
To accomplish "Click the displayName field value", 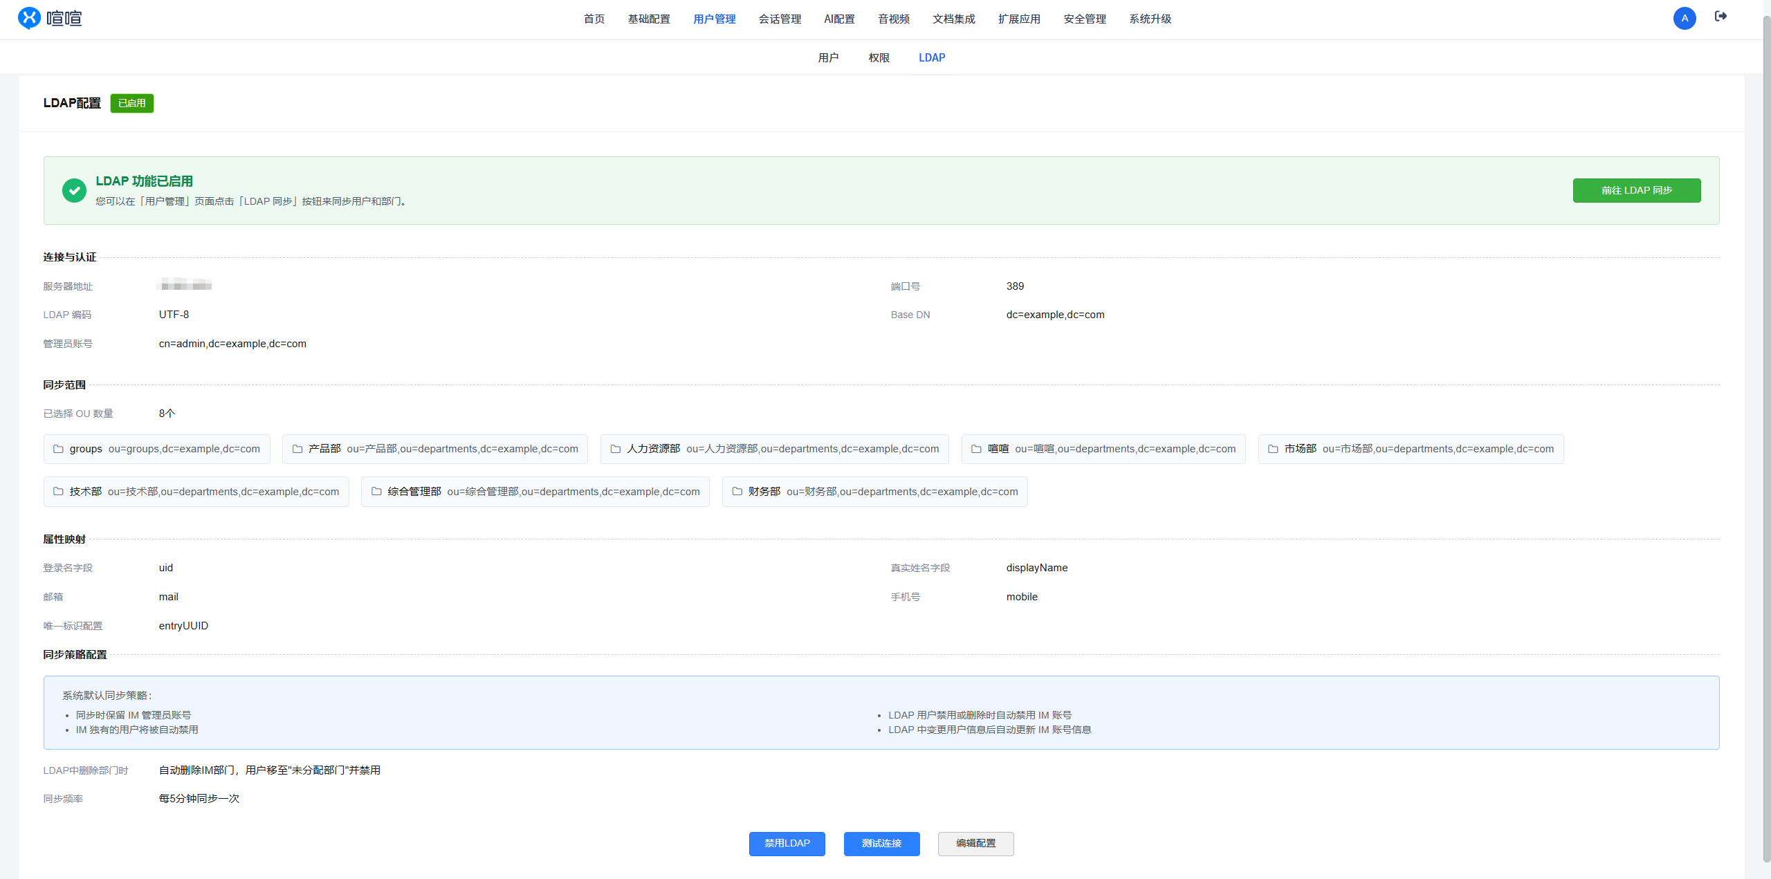I will [x=1036, y=568].
